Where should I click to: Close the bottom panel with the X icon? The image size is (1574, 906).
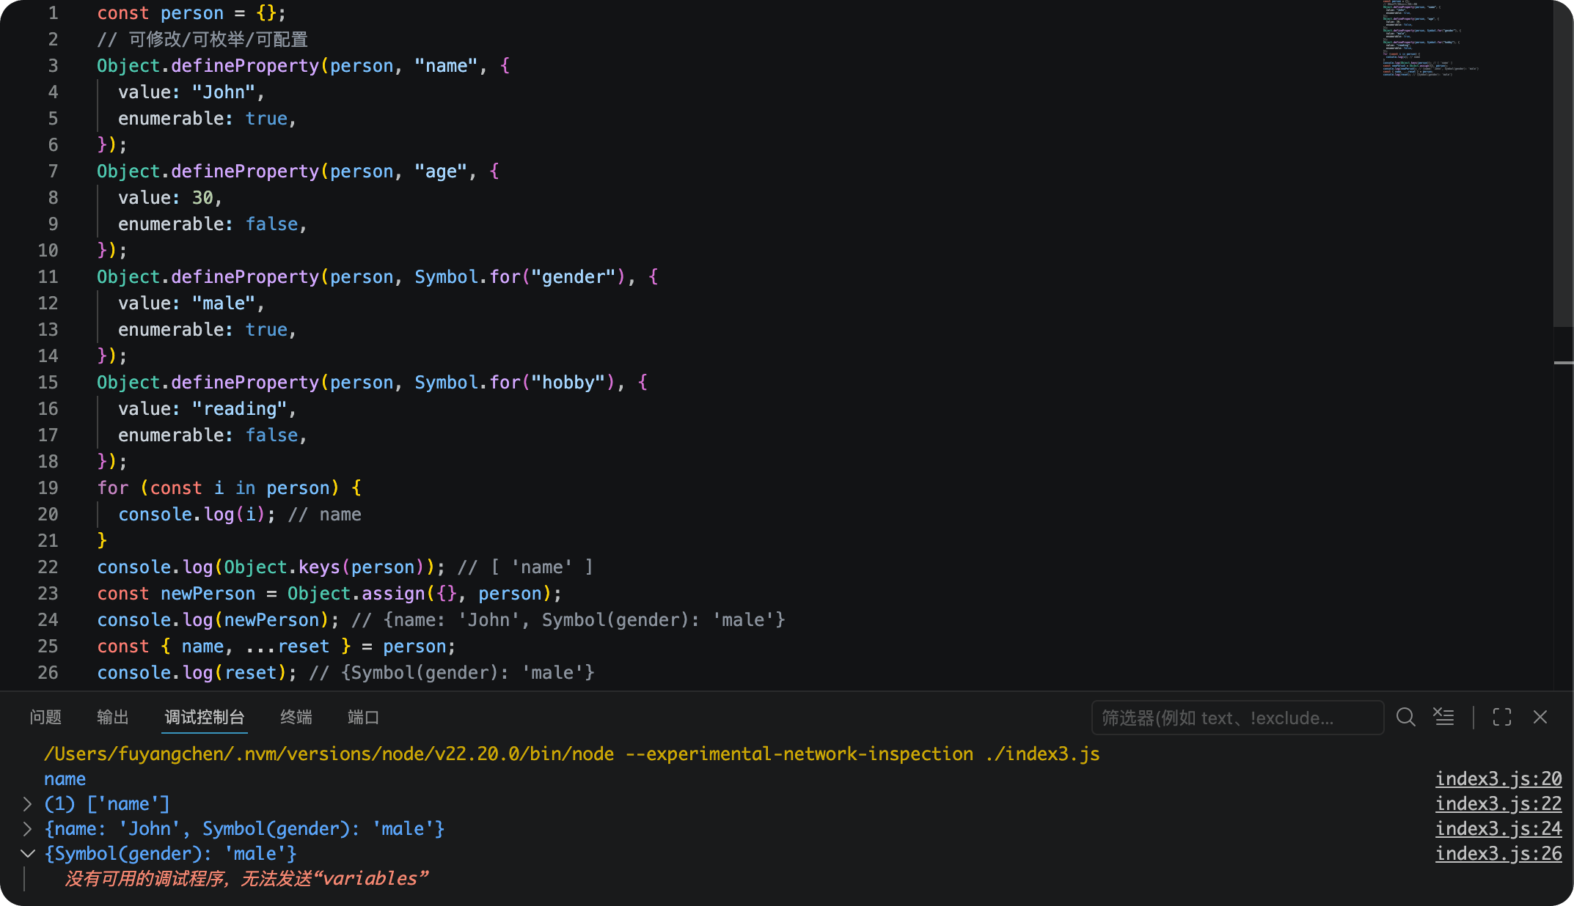point(1540,717)
